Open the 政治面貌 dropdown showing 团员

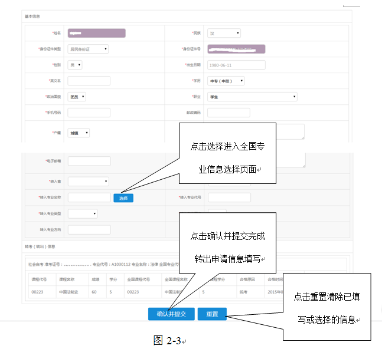point(77,97)
